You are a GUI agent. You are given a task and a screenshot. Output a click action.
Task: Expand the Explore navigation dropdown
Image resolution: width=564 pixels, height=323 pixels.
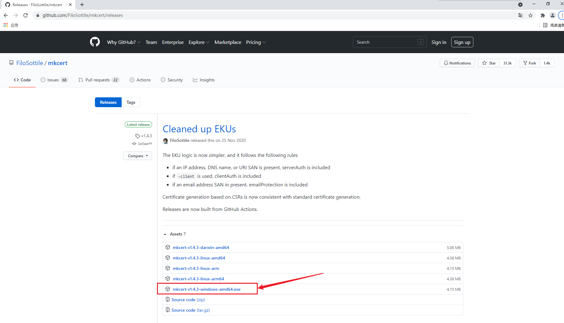(x=199, y=42)
